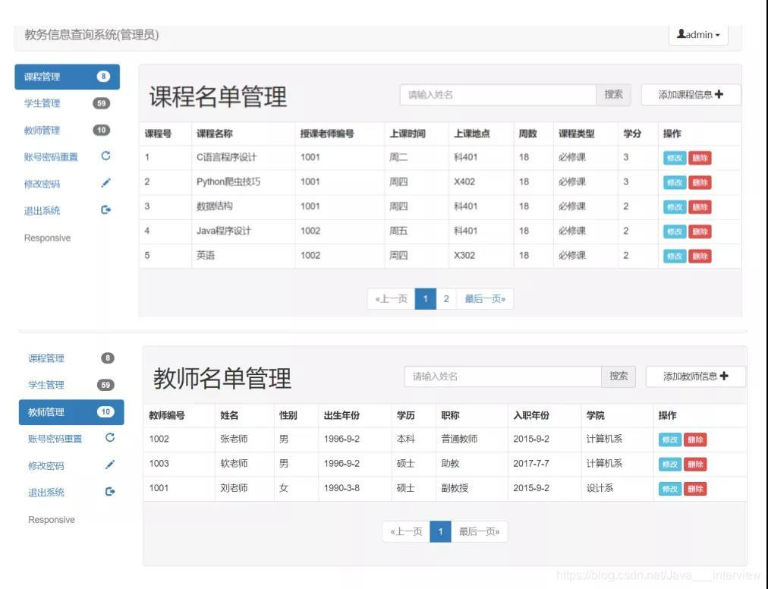
Task: Click the course count badge showing 8
Action: (104, 77)
